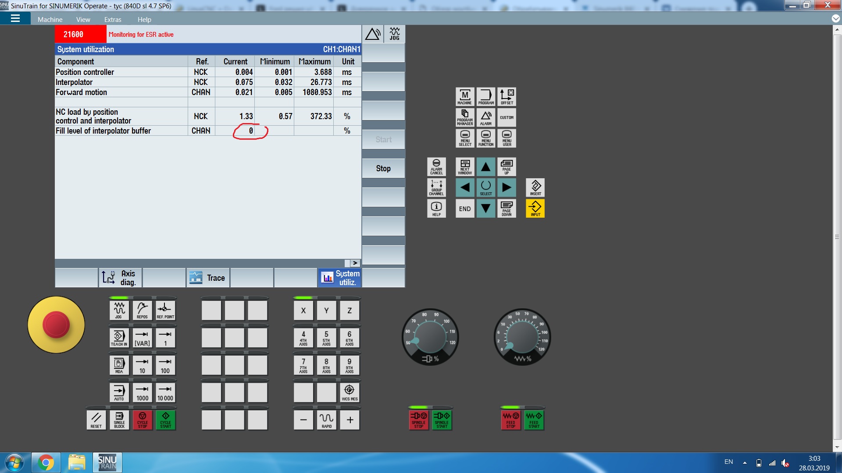Open the Program Manager key
This screenshot has height=473, width=842.
pos(464,117)
